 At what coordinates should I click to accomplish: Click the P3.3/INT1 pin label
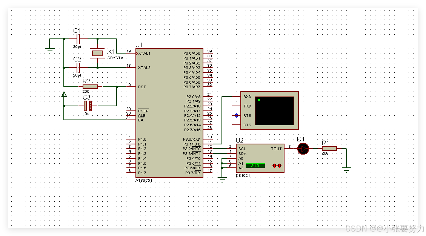[x=192, y=154]
